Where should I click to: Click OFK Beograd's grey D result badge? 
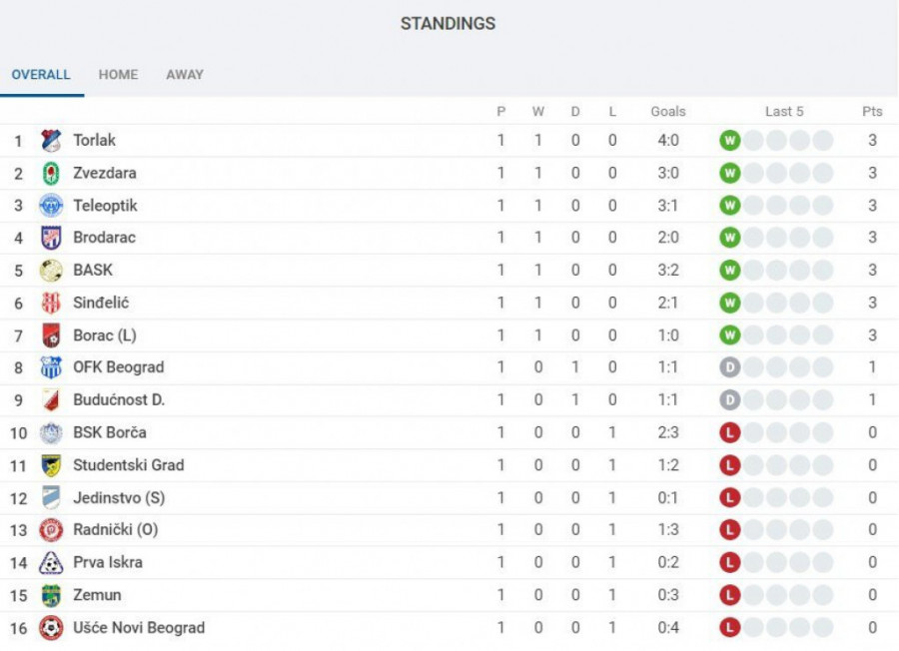click(x=730, y=367)
